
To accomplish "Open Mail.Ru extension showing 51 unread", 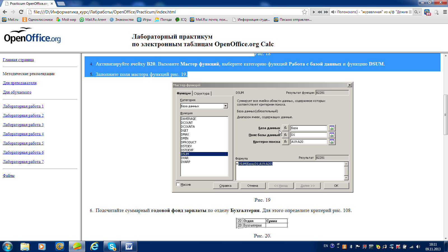I will 427,12.
